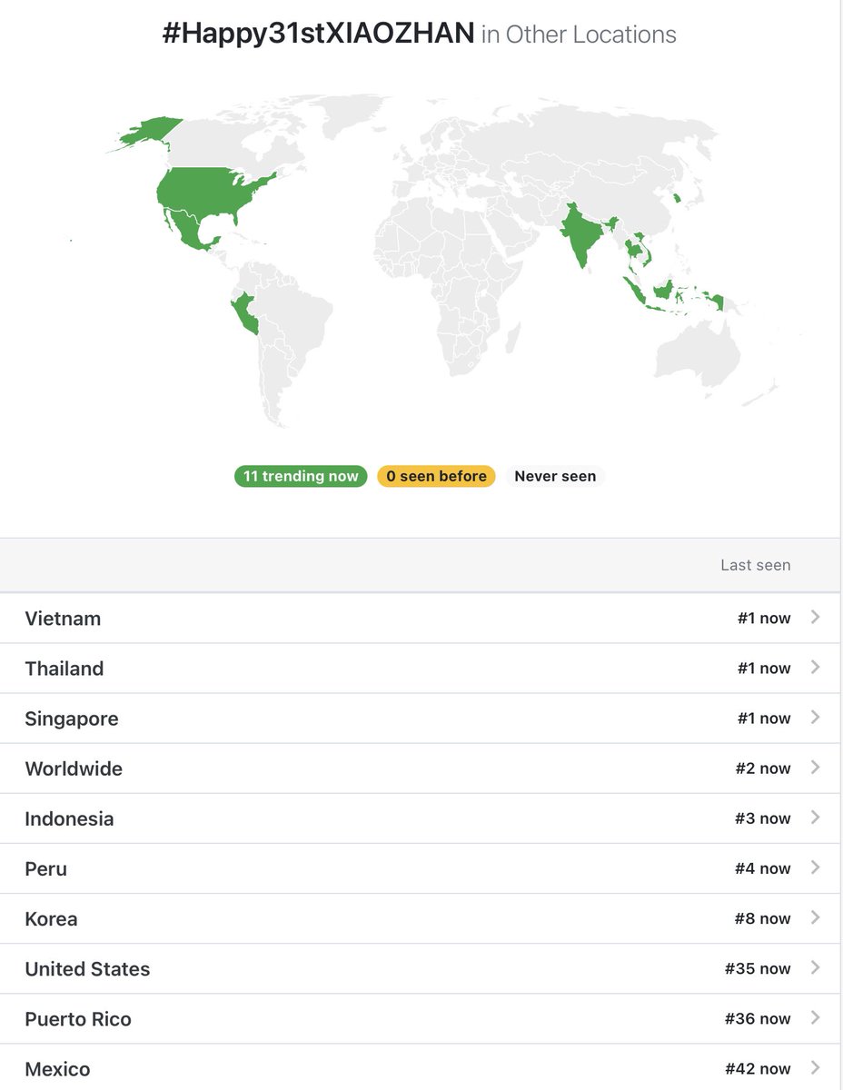Select the '11 trending now' green badge

(301, 476)
